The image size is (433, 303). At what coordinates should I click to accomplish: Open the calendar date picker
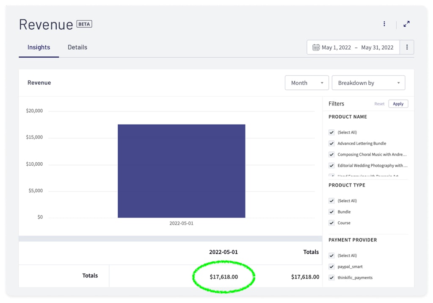click(316, 47)
